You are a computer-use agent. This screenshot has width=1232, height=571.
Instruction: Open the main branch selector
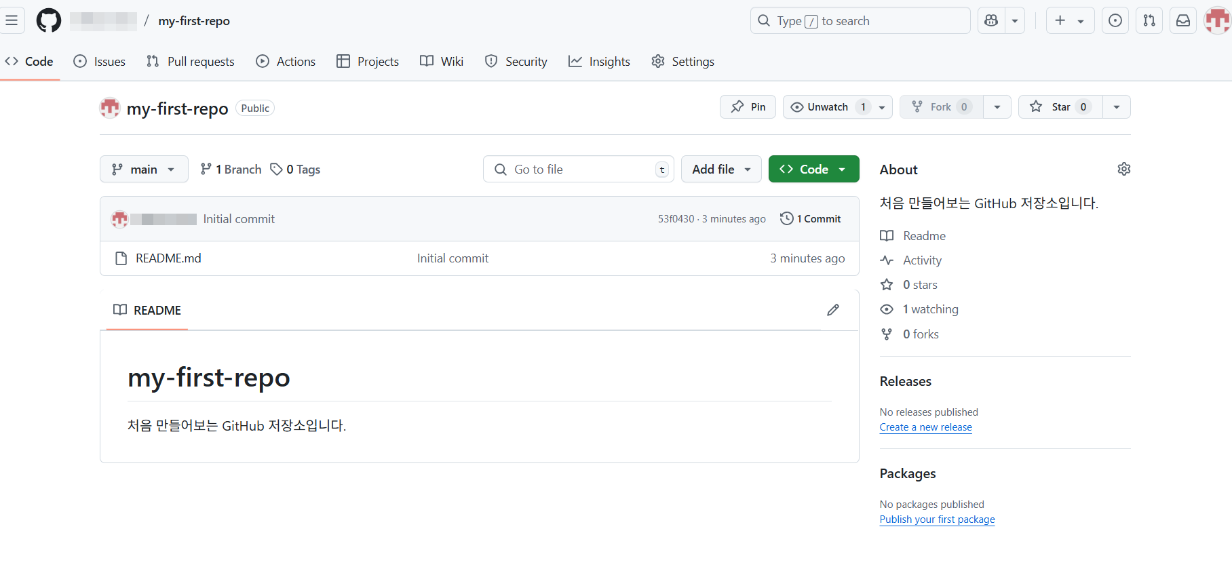[144, 169]
